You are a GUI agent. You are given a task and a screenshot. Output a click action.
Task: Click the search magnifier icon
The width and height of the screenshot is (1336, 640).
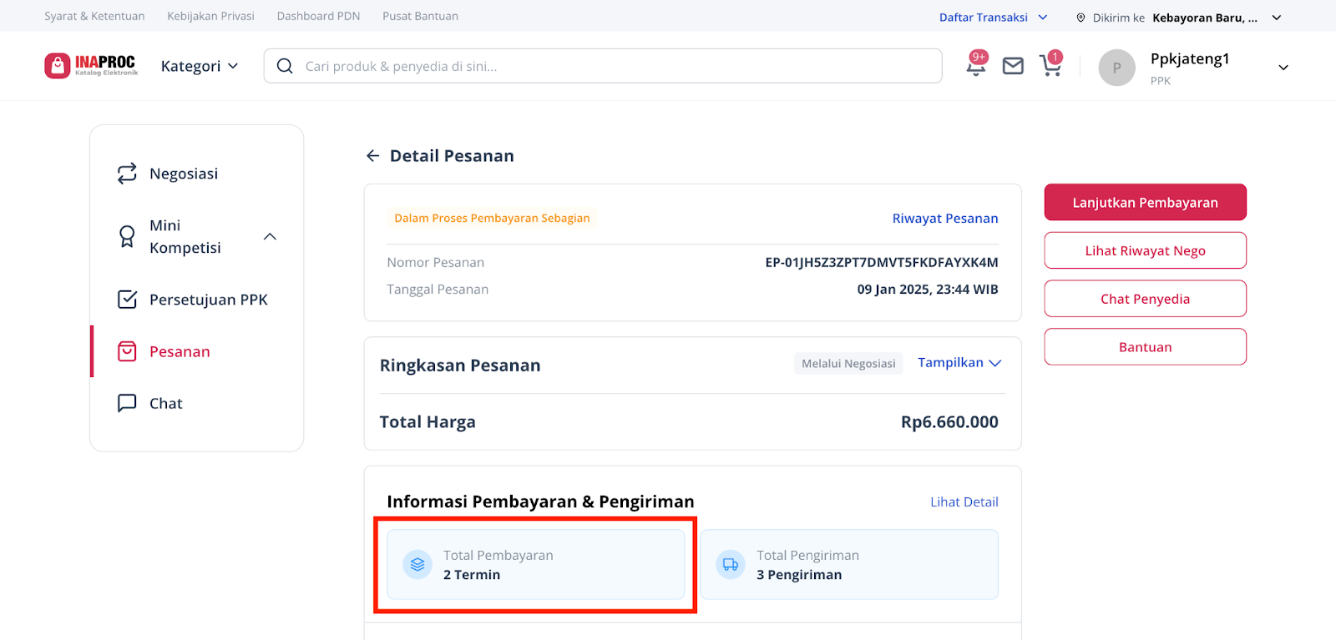(x=285, y=66)
